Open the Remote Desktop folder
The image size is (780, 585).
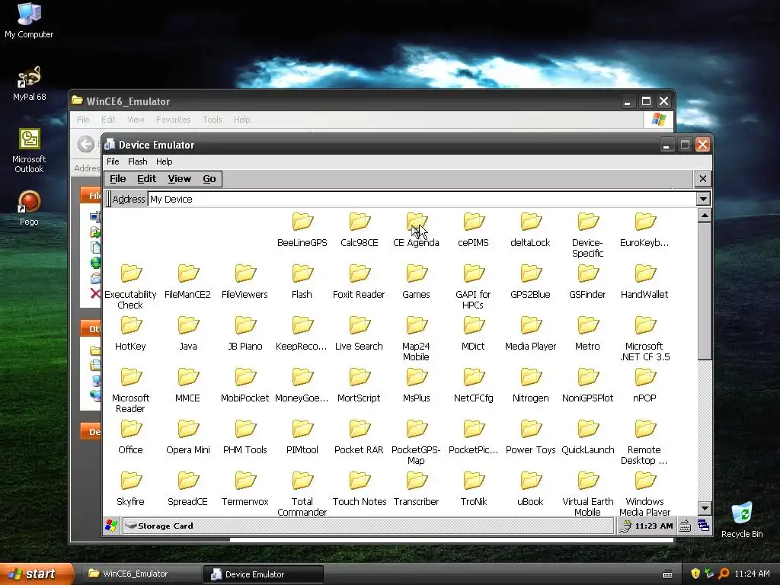(x=644, y=443)
